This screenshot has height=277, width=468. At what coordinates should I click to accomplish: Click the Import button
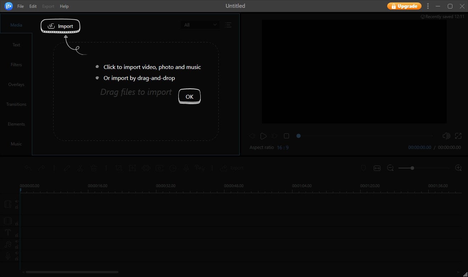[x=61, y=26]
